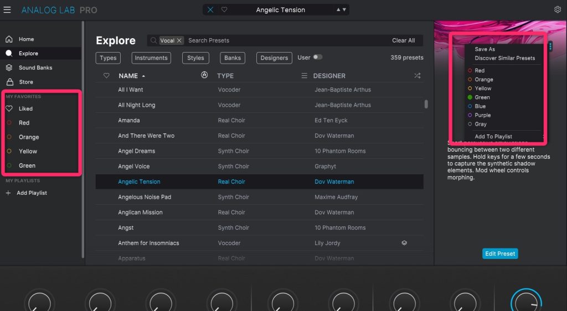
Task: Open the Store from the sidebar
Action: [25, 82]
